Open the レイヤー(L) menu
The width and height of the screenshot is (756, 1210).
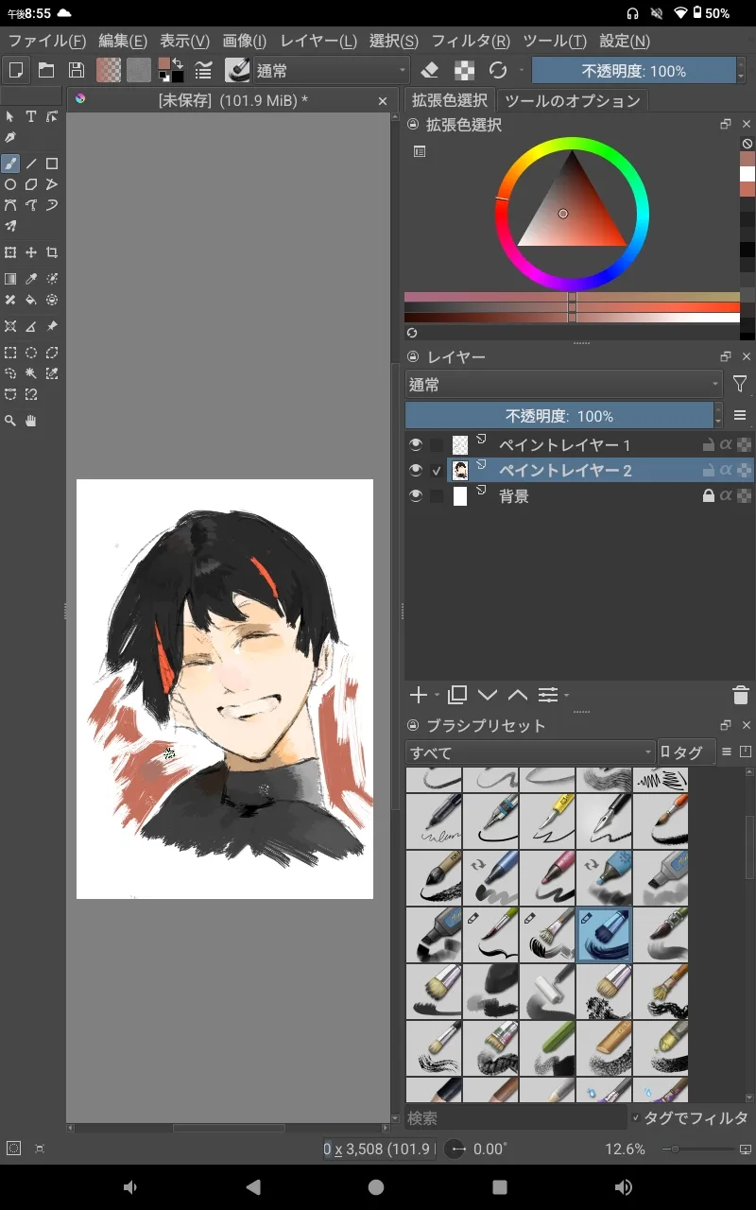pos(318,41)
